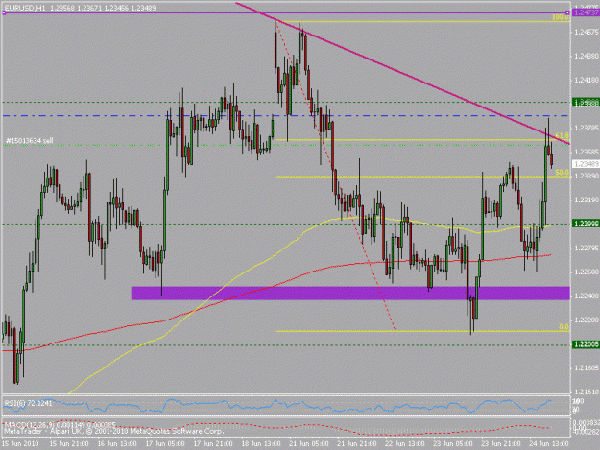
Task: Click the Fibonacci 61.8 level label
Action: (x=563, y=135)
